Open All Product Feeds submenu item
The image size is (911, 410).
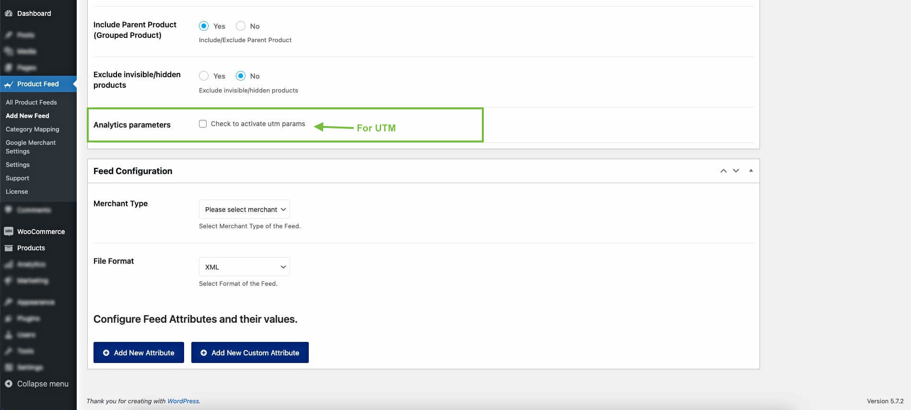(x=31, y=102)
